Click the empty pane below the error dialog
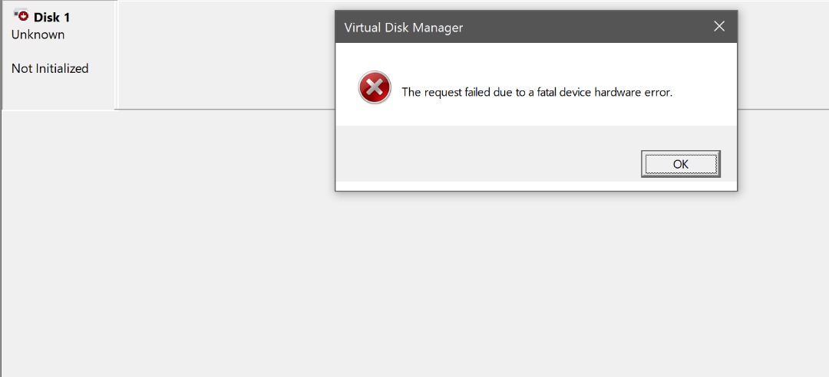This screenshot has height=377, width=829. (x=537, y=284)
